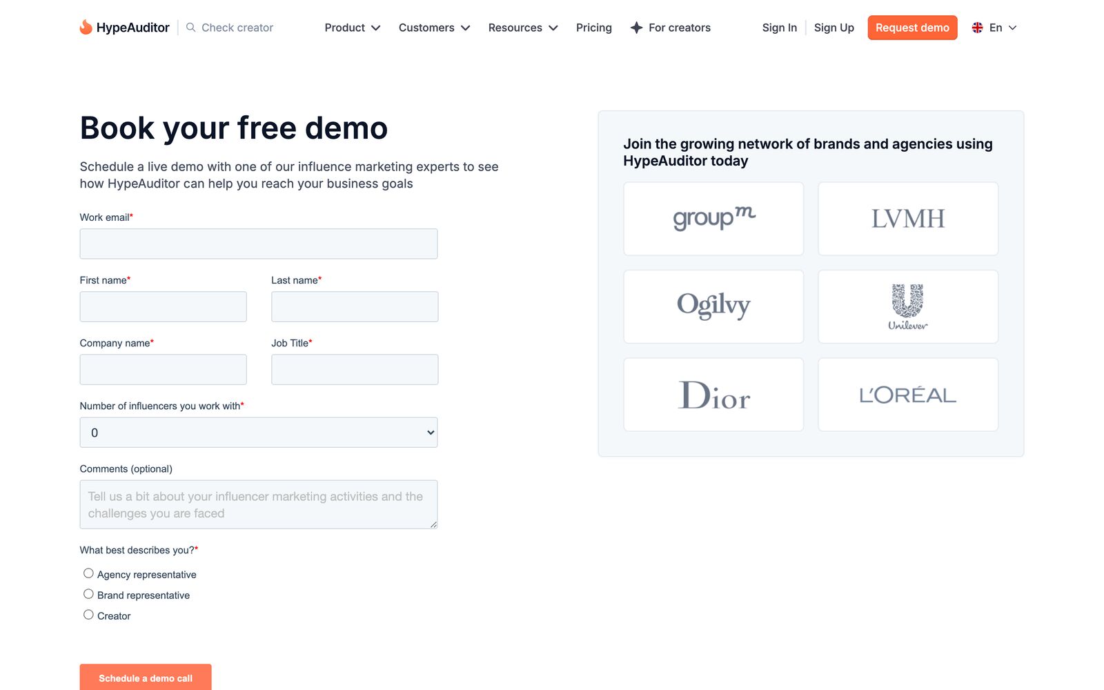1104x690 pixels.
Task: Click the Unilever logo card
Action: pyautogui.click(x=908, y=306)
